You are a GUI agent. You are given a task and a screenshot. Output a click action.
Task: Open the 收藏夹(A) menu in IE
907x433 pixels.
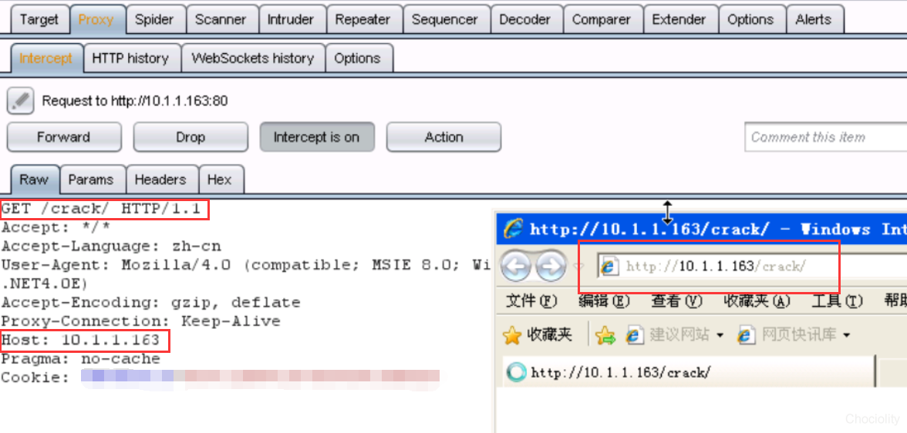[757, 301]
